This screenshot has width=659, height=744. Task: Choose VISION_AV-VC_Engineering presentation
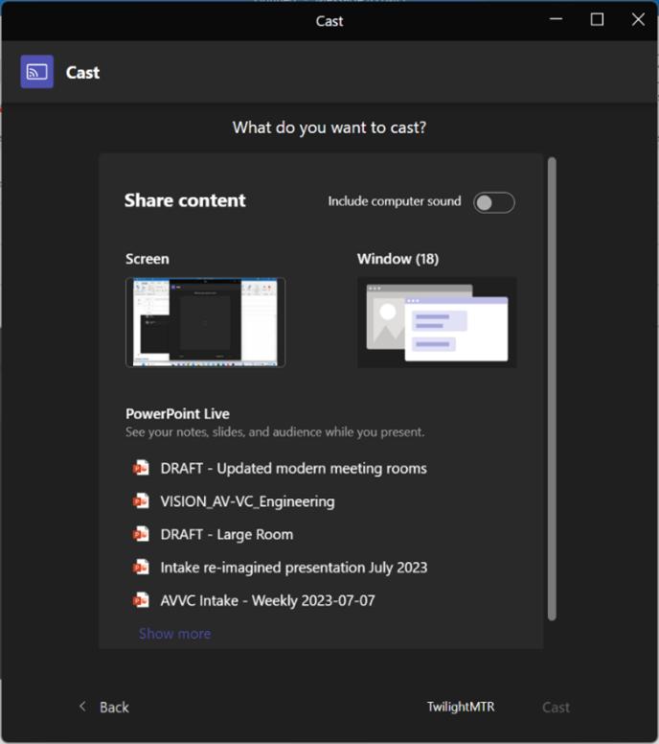(247, 501)
